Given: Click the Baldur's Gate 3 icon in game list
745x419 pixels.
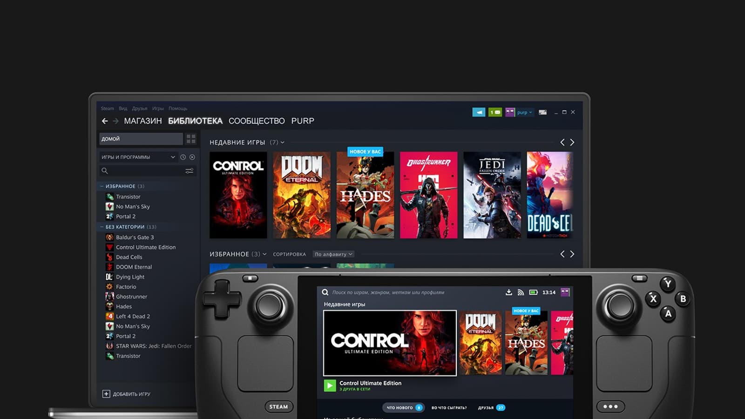Looking at the screenshot, I should click(x=109, y=237).
